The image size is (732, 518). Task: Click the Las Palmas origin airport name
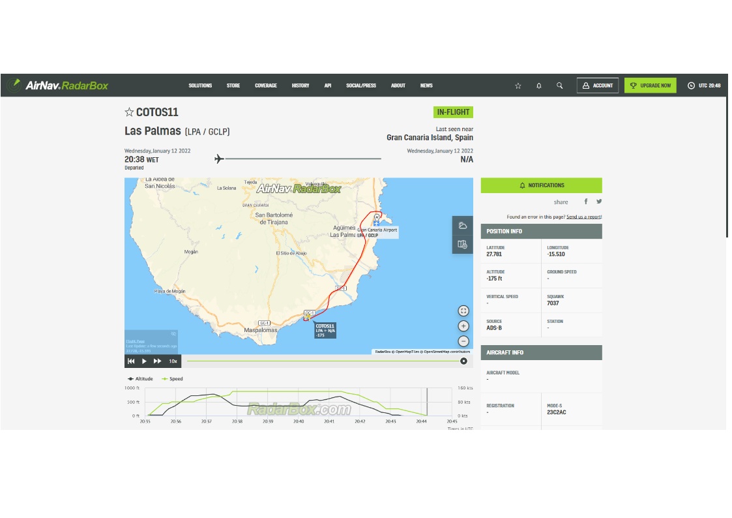[x=153, y=131]
